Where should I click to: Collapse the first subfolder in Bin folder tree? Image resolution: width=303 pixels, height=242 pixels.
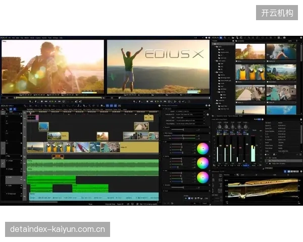point(215,47)
